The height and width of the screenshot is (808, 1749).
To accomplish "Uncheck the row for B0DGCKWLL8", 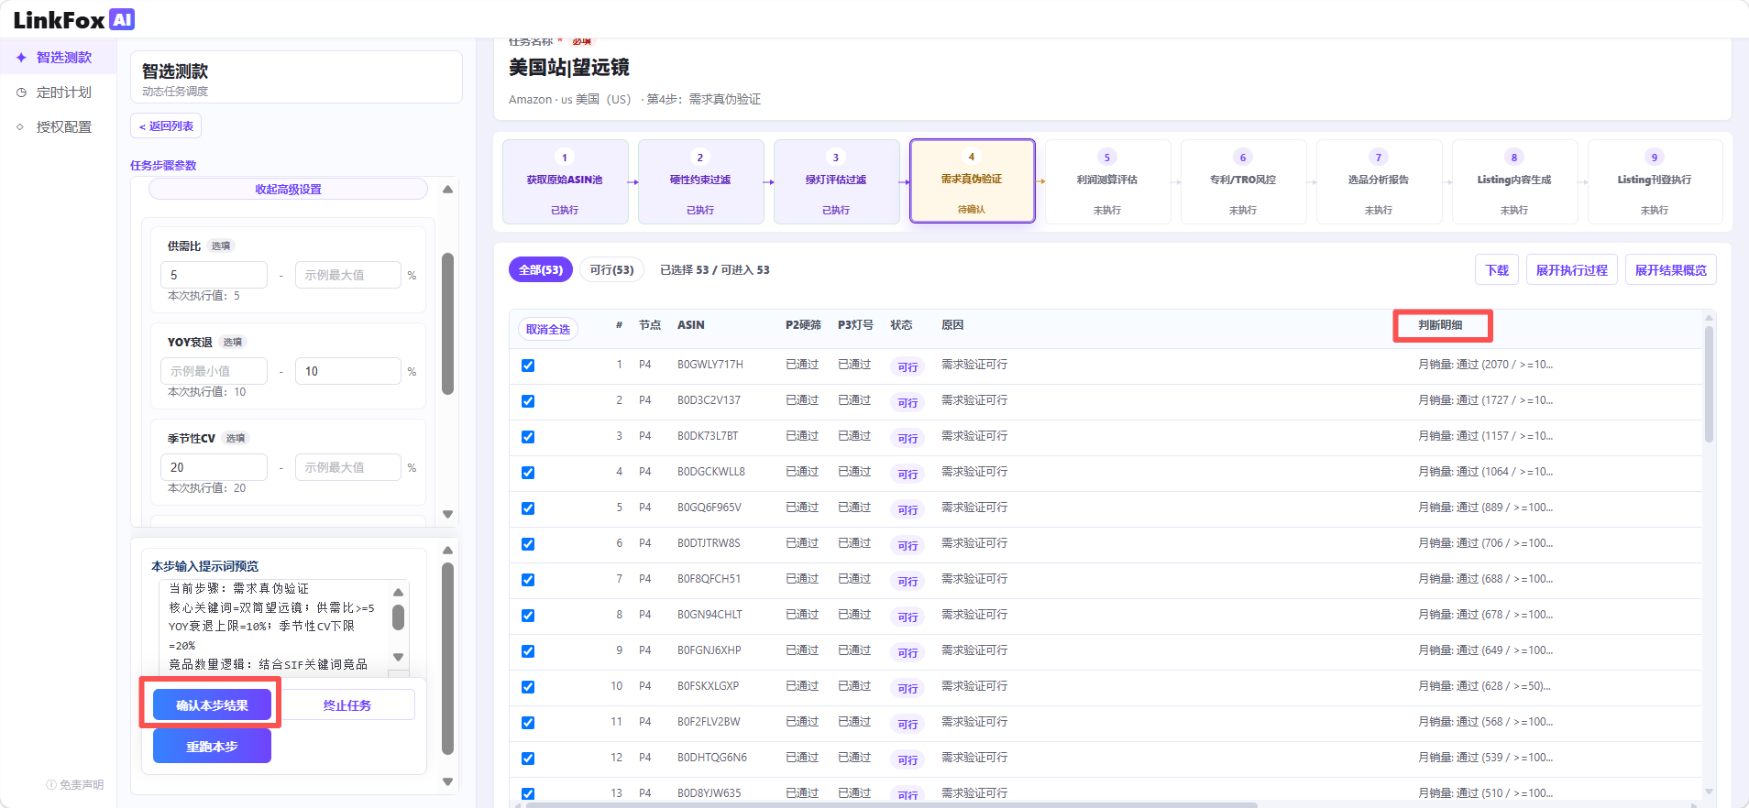I will point(528,473).
